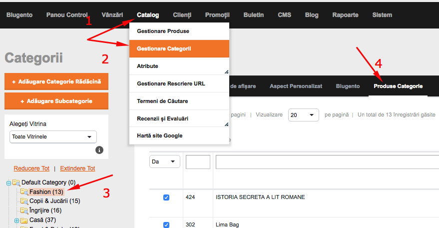Click the Lima Bag product name
The width and height of the screenshot is (439, 228).
pos(227,225)
